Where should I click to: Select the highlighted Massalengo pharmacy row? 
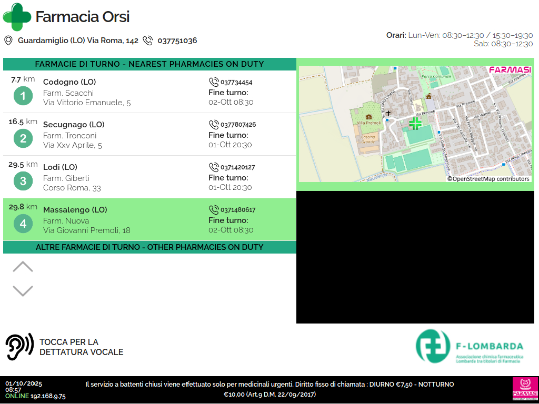[149, 220]
